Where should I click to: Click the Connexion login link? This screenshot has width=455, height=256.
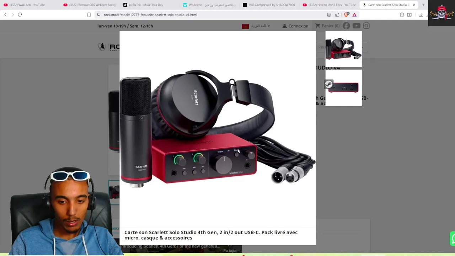coord(295,26)
